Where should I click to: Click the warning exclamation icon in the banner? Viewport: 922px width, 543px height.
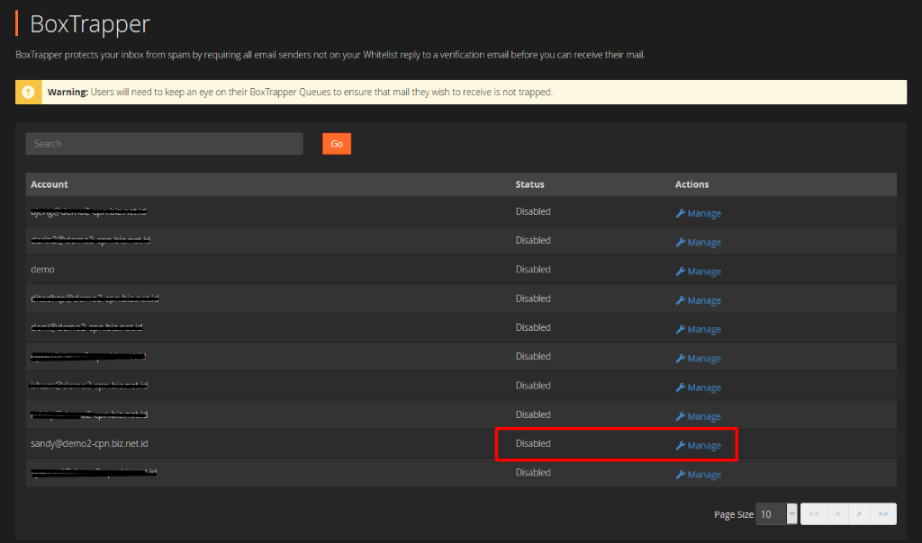click(28, 91)
